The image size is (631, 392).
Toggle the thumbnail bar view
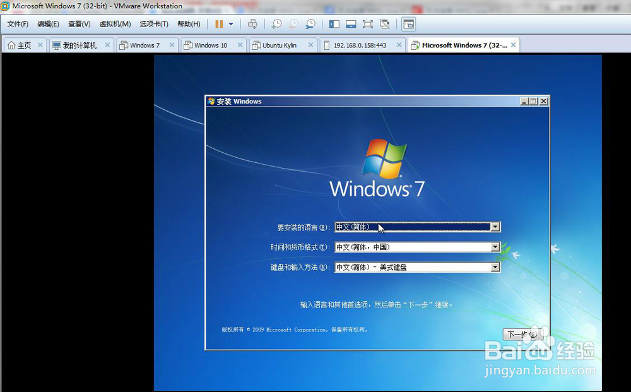[x=351, y=24]
